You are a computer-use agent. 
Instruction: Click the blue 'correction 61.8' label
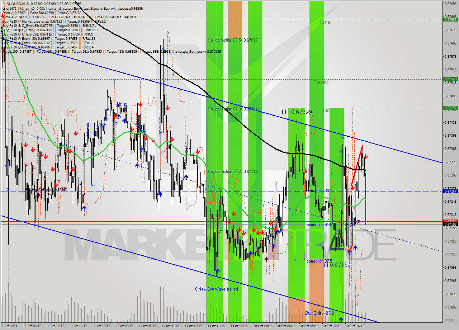coord(320,225)
